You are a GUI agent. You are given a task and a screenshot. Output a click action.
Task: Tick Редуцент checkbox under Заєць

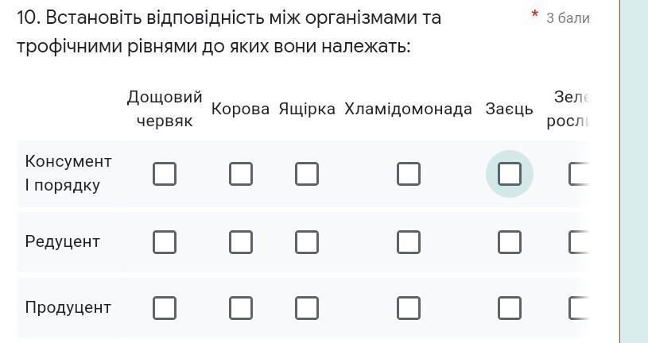tap(510, 241)
